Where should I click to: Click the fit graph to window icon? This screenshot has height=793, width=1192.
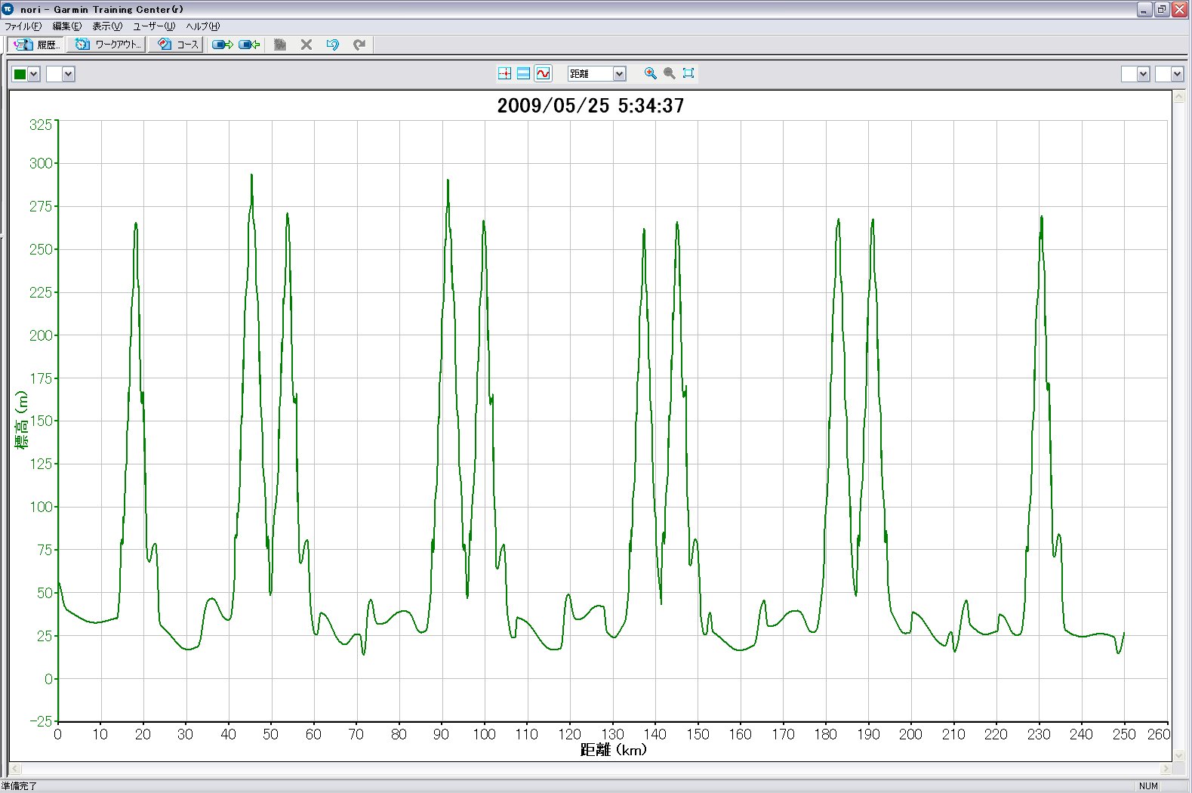688,73
